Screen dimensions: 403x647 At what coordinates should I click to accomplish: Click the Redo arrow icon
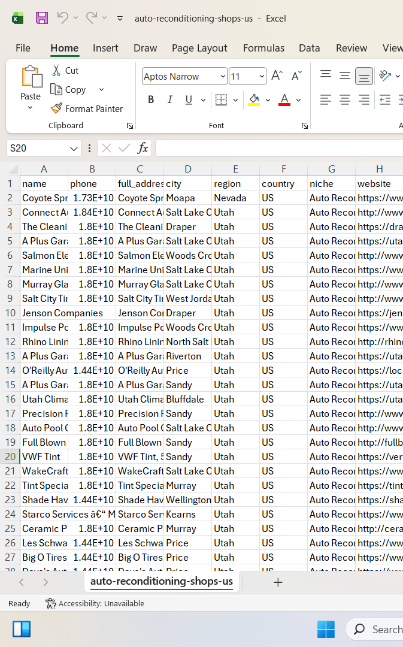coord(92,18)
